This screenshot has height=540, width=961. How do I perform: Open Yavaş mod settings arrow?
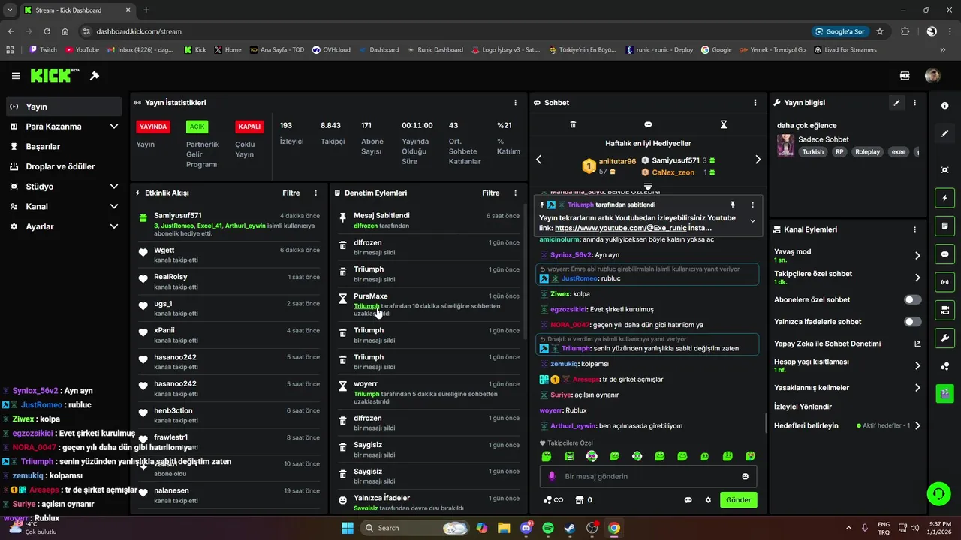917,255
